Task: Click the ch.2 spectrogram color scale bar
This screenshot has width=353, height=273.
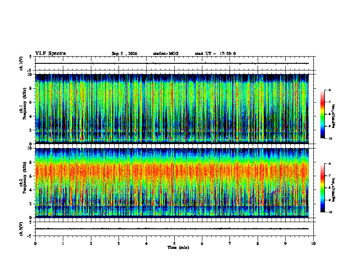Action: point(322,188)
